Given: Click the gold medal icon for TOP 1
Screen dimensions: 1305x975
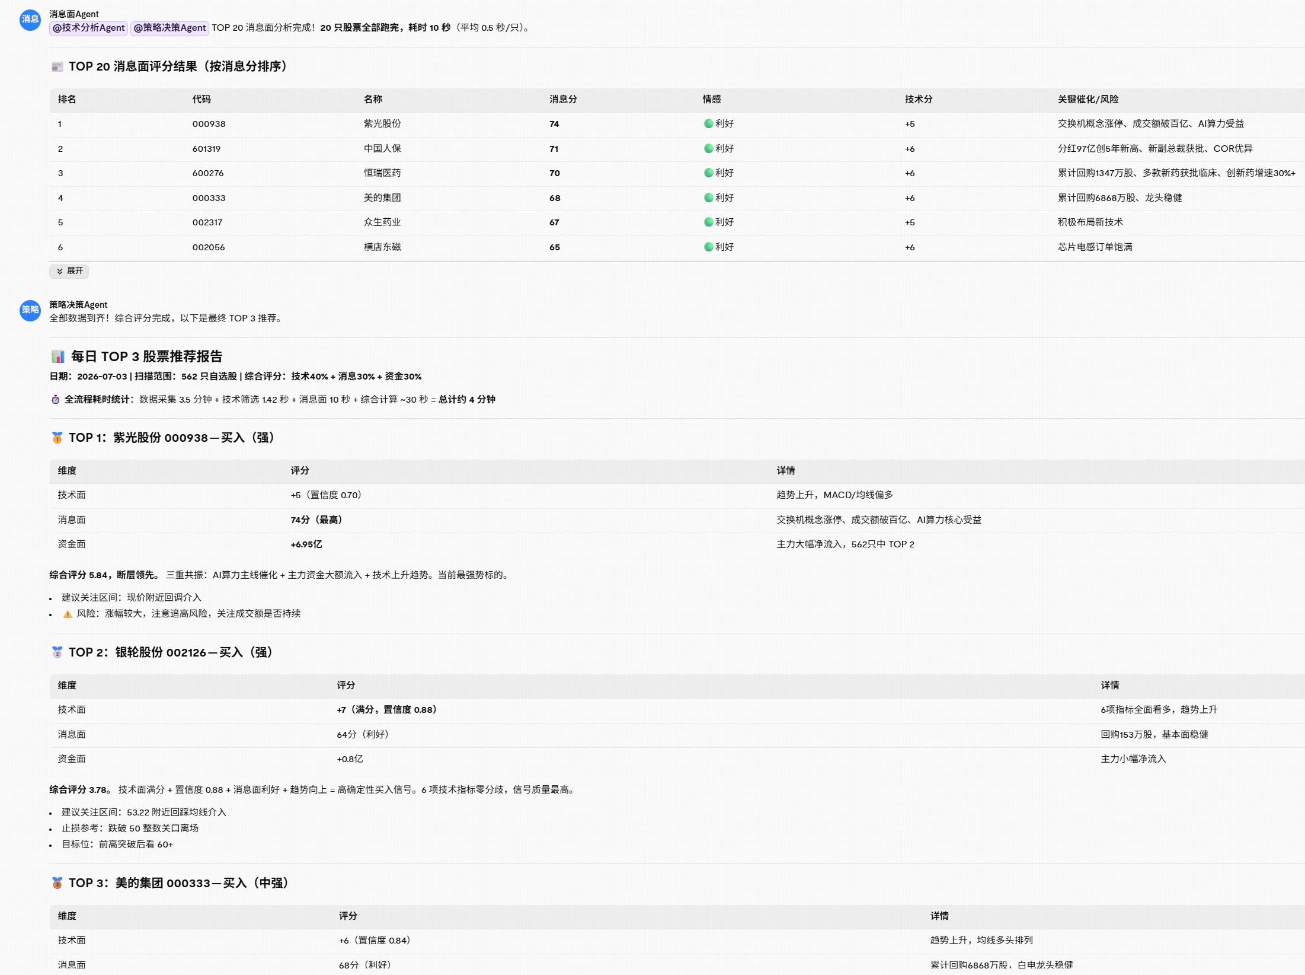Looking at the screenshot, I should point(57,438).
